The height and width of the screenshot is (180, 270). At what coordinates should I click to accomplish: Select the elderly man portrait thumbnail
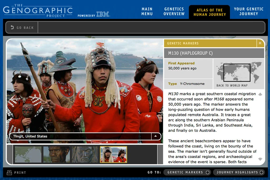click(57, 154)
